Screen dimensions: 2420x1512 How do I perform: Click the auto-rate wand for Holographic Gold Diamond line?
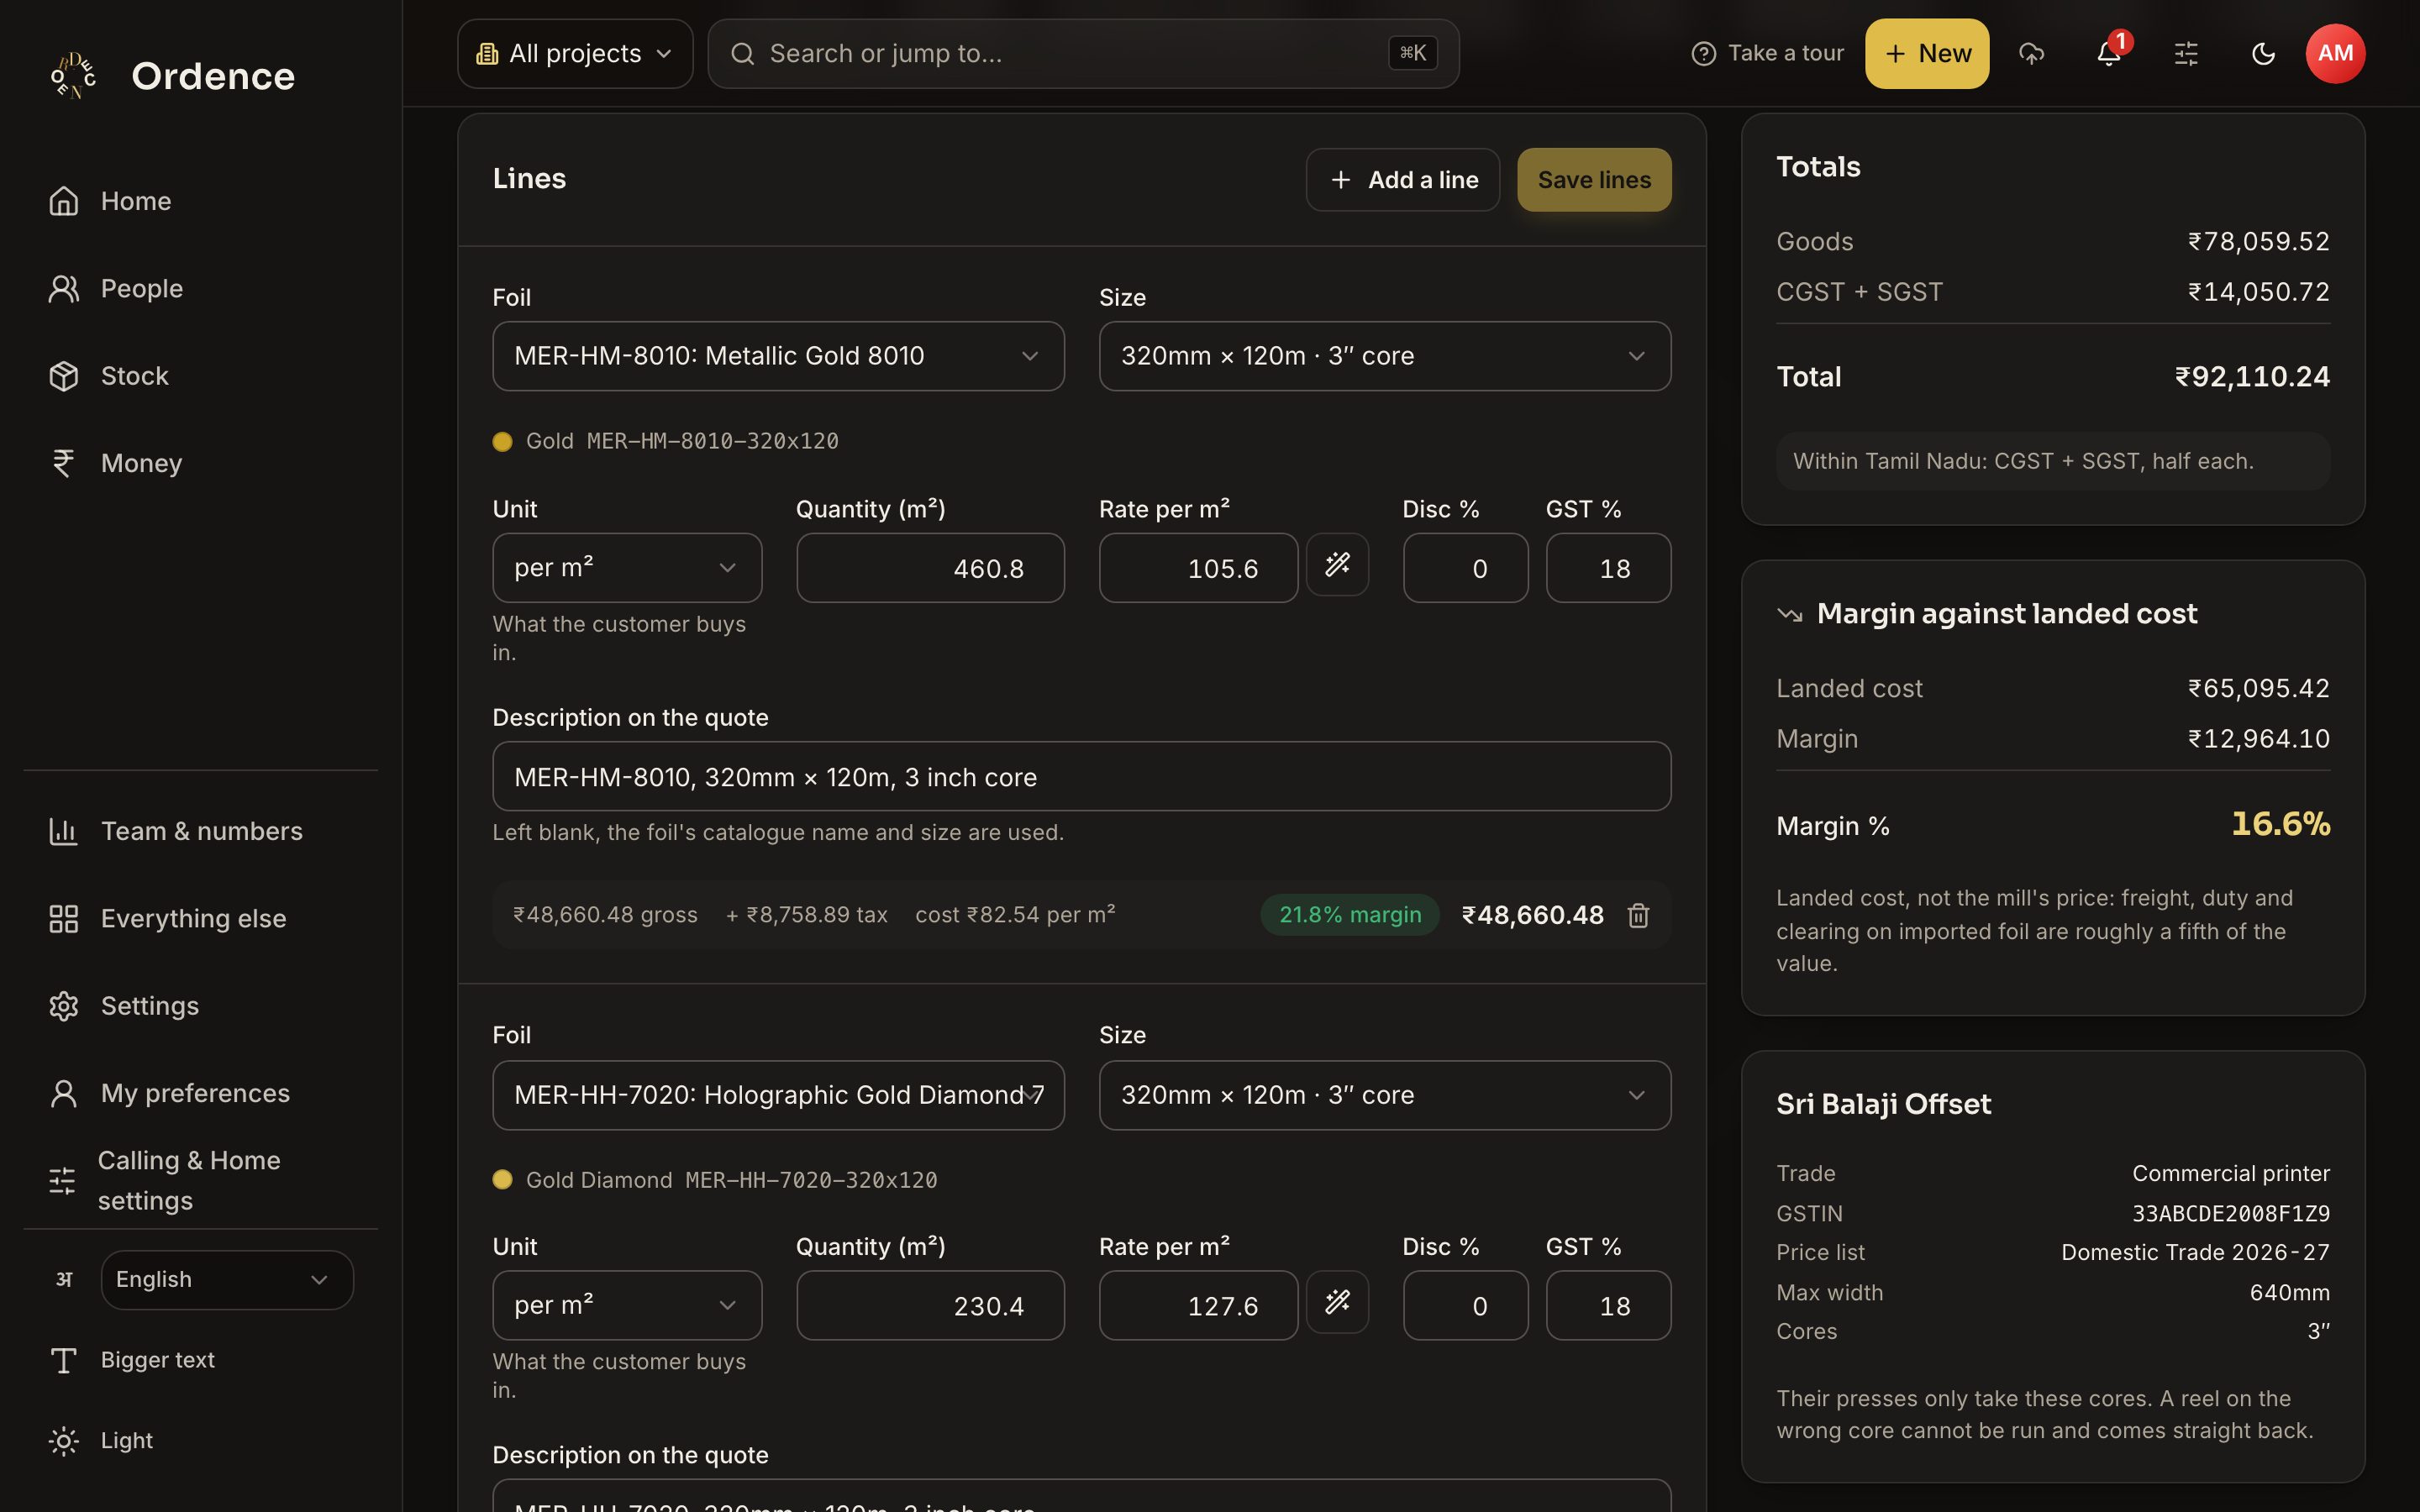coord(1337,1302)
